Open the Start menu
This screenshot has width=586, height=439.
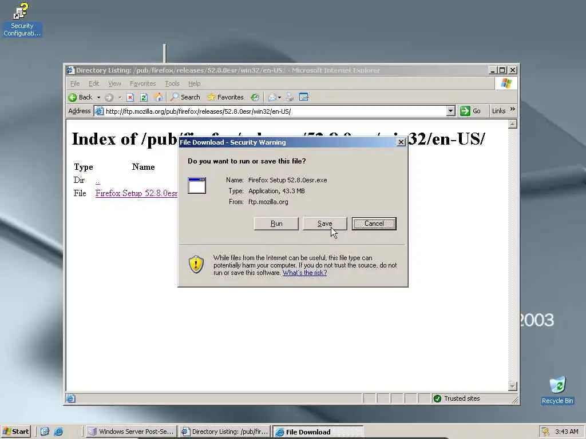click(15, 432)
